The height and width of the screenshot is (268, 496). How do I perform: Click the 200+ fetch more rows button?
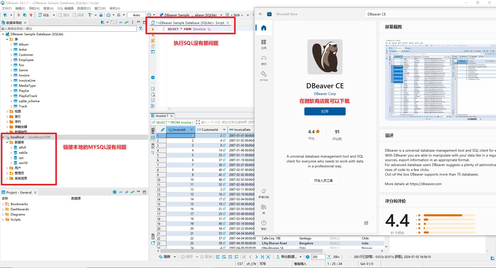[334, 257]
